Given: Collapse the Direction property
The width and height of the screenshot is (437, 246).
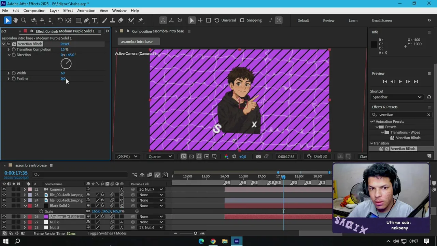Looking at the screenshot, I should tap(9, 55).
